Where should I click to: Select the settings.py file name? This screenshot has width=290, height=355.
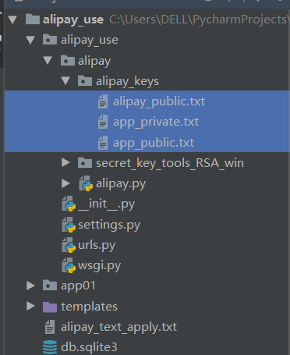[109, 225]
